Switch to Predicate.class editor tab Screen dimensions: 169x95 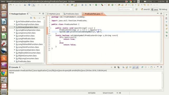point(71,14)
